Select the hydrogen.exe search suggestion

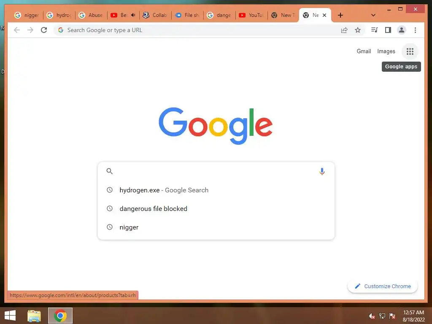click(216, 190)
